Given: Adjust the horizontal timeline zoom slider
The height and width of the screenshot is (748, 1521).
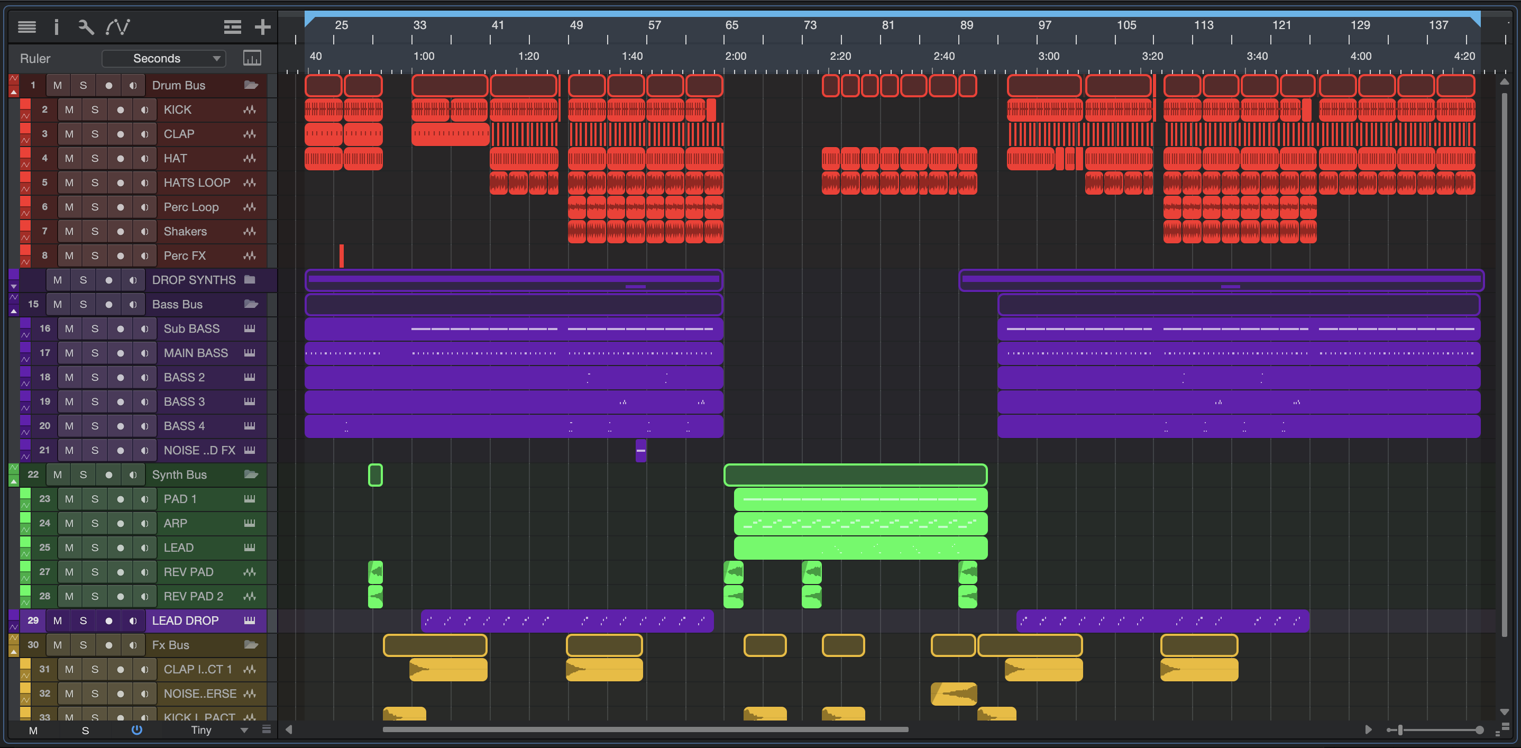Looking at the screenshot, I should [x=1400, y=731].
